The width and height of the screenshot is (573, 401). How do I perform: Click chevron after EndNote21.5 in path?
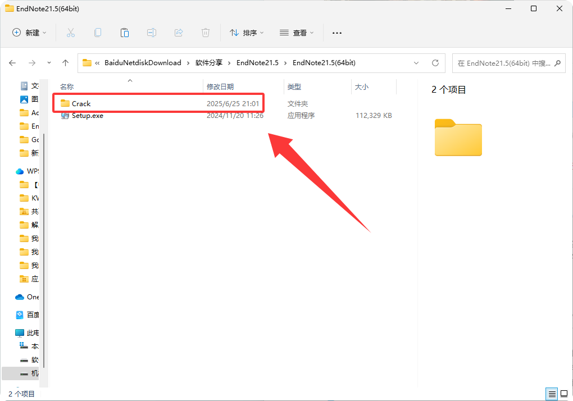(285, 63)
